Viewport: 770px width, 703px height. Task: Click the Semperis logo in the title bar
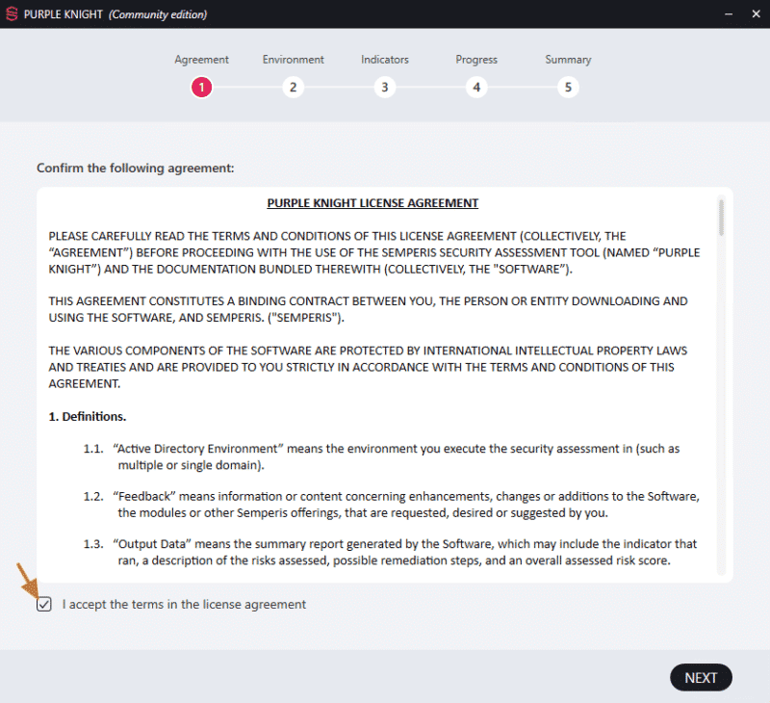pyautogui.click(x=12, y=13)
